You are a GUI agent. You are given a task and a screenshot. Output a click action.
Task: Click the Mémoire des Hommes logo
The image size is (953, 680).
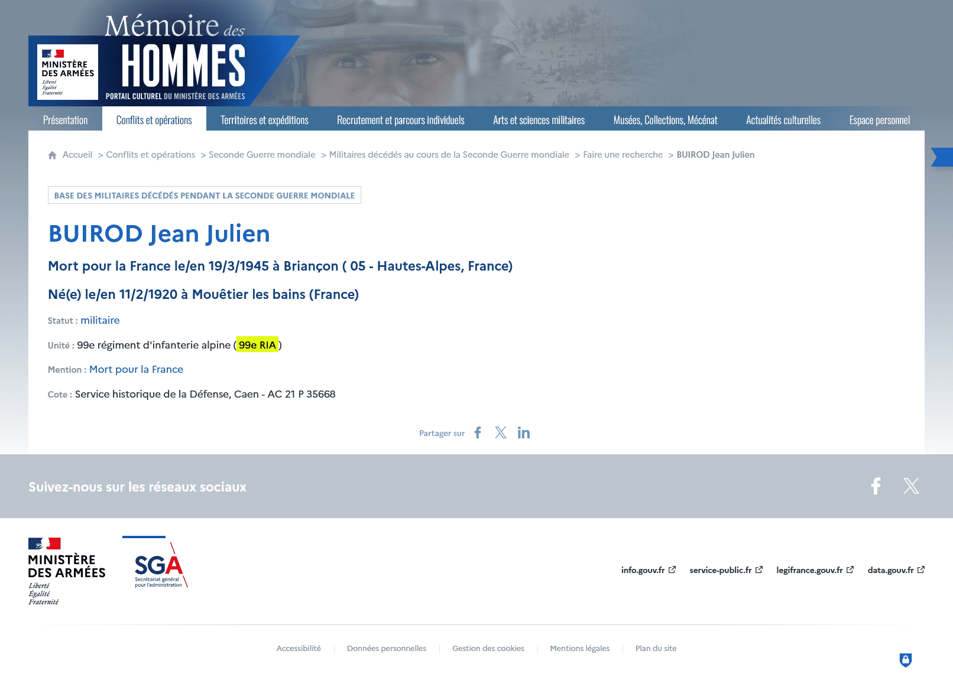pos(175,58)
